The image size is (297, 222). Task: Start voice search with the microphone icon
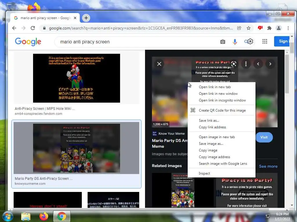coord(235,42)
